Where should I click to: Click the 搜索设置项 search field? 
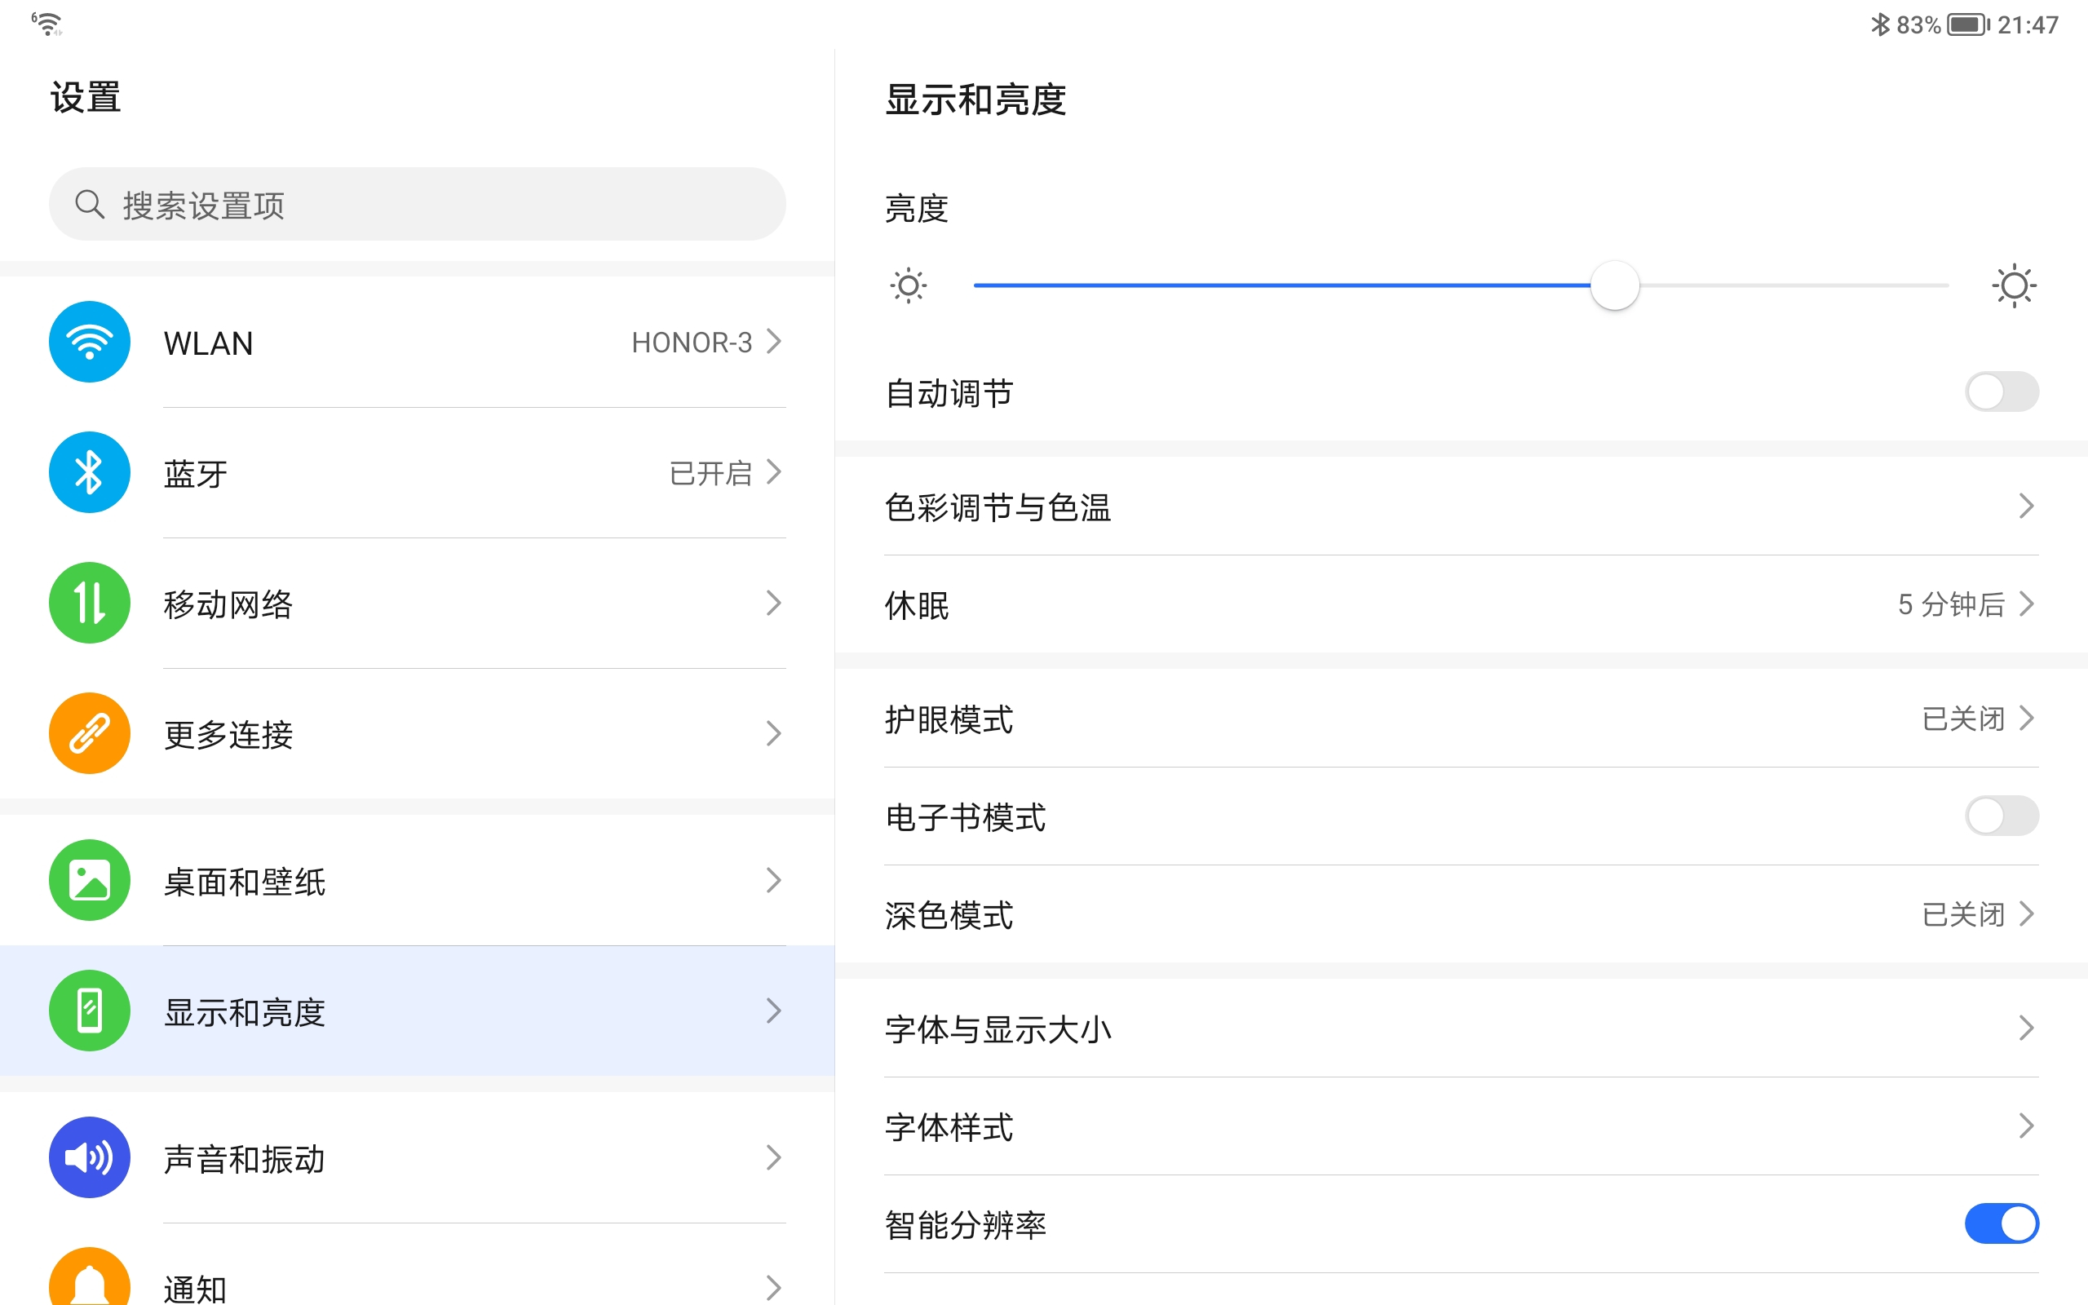pos(418,205)
